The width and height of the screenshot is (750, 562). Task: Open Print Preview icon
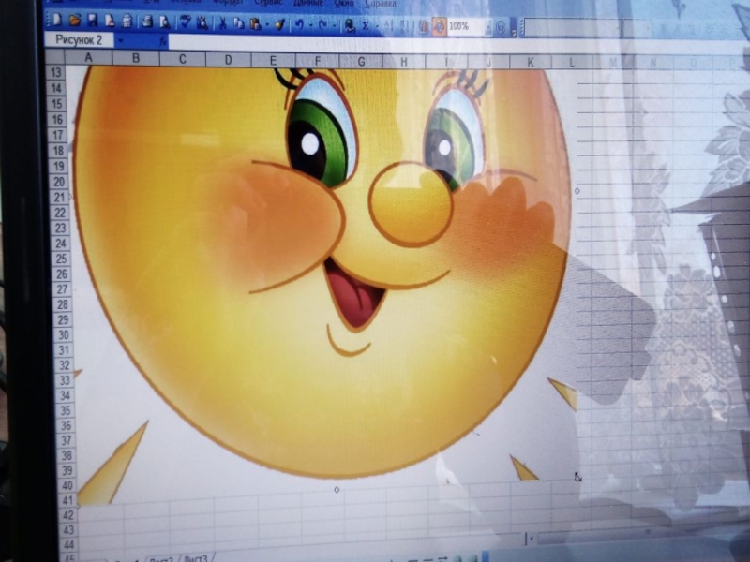tap(165, 22)
